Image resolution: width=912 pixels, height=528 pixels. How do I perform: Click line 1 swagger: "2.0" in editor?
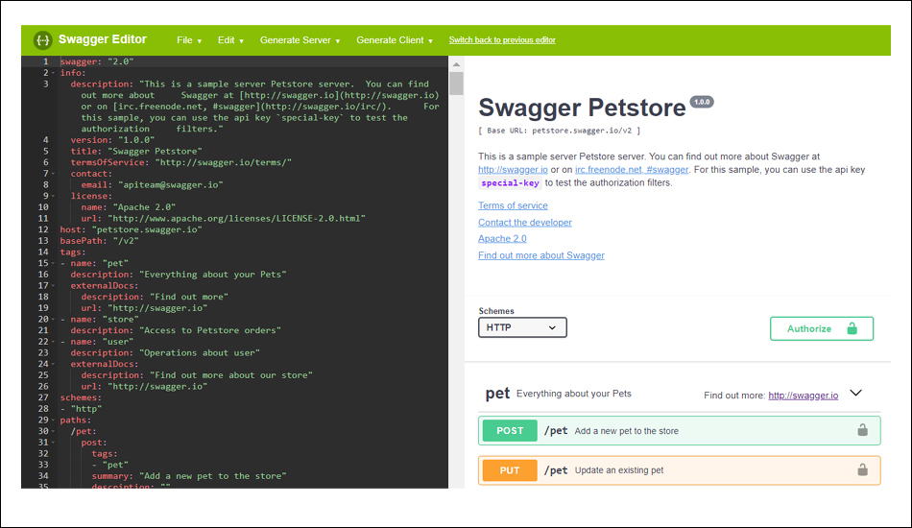(97, 61)
